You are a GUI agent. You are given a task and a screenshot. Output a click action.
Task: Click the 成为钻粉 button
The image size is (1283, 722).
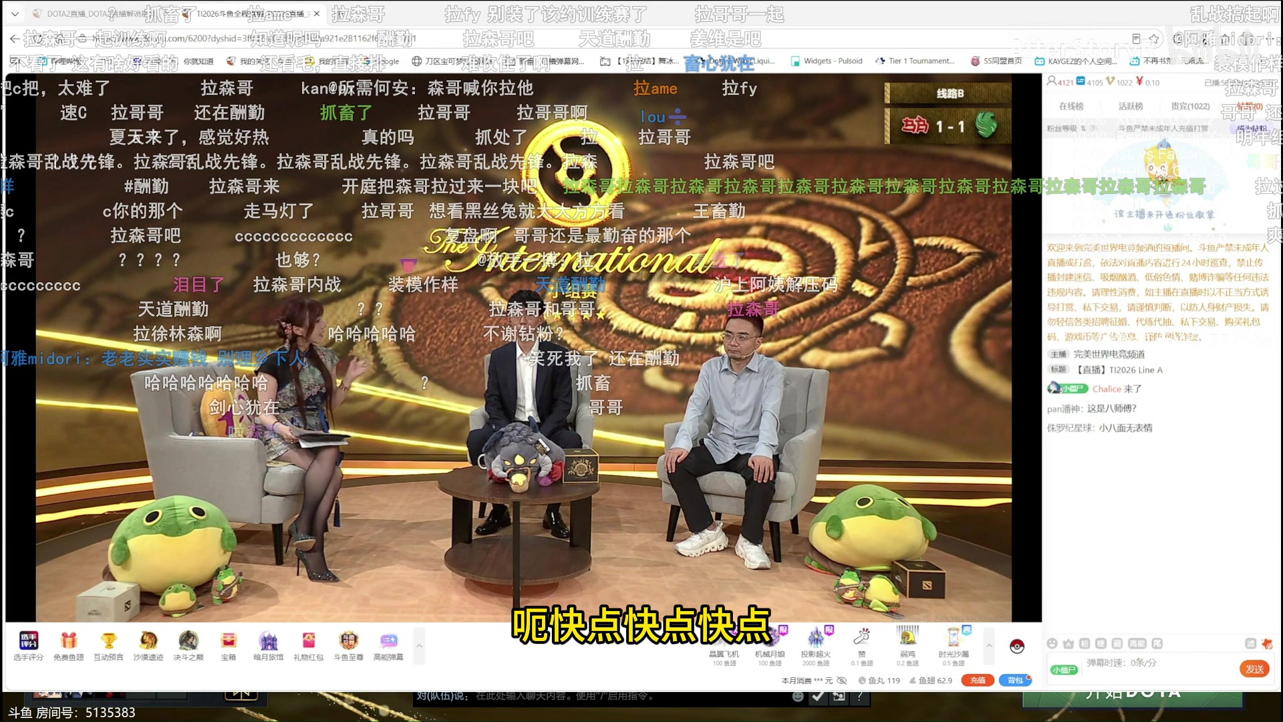coord(1252,128)
